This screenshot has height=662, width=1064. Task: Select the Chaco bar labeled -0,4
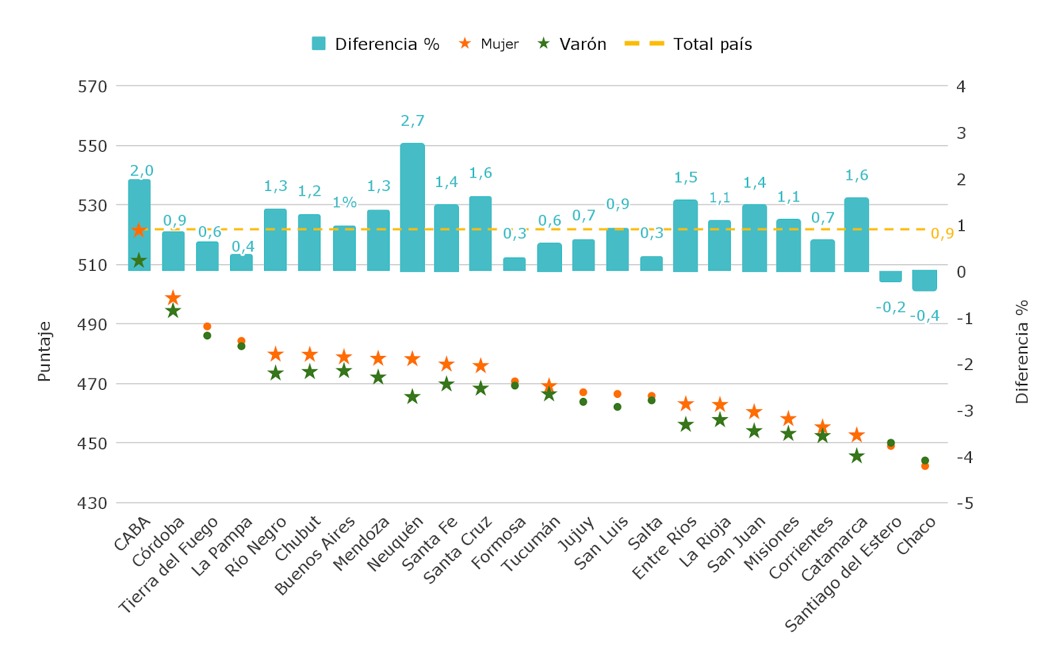pos(924,280)
